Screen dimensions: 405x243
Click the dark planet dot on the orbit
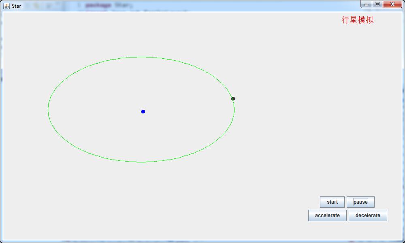tap(233, 98)
